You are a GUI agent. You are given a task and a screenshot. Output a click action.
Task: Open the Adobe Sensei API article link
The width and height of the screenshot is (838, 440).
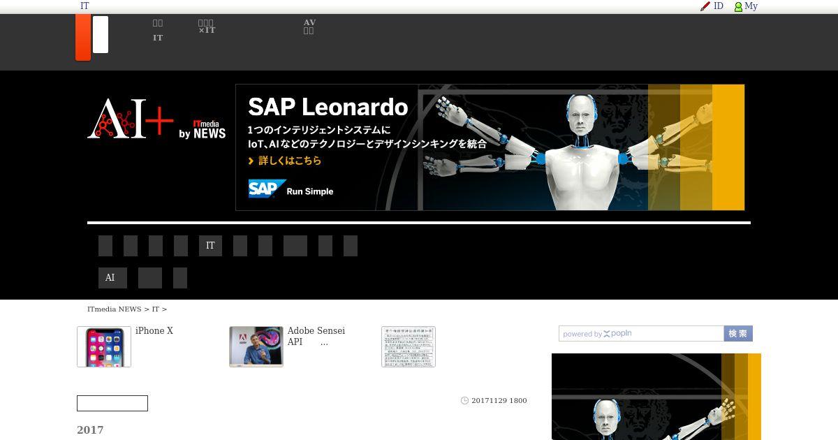(316, 337)
